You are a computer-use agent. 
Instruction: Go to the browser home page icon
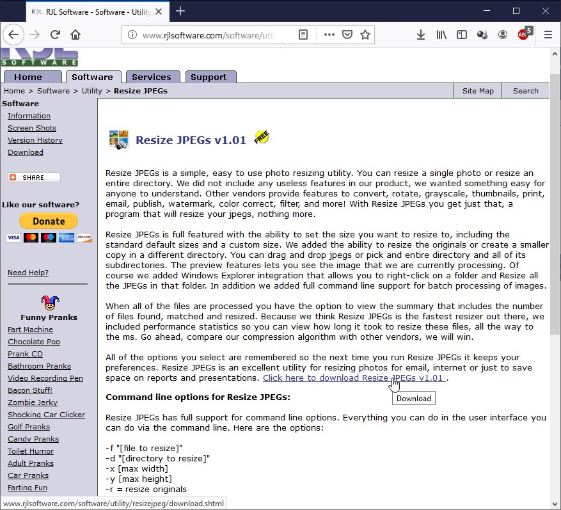coord(75,35)
